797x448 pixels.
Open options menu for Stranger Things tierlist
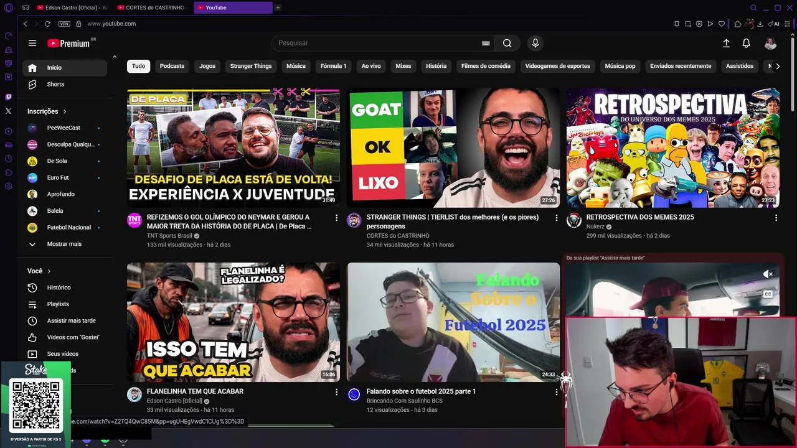pyautogui.click(x=556, y=218)
